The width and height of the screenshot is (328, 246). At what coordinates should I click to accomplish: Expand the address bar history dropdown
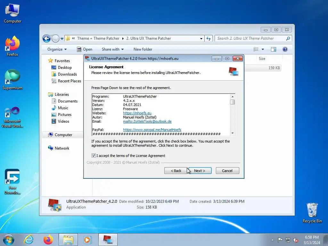[201, 38]
